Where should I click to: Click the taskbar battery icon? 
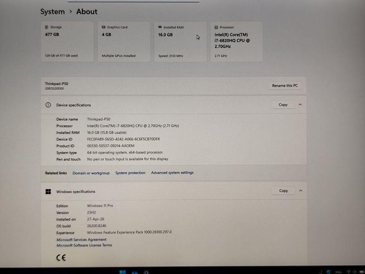(x=361, y=272)
